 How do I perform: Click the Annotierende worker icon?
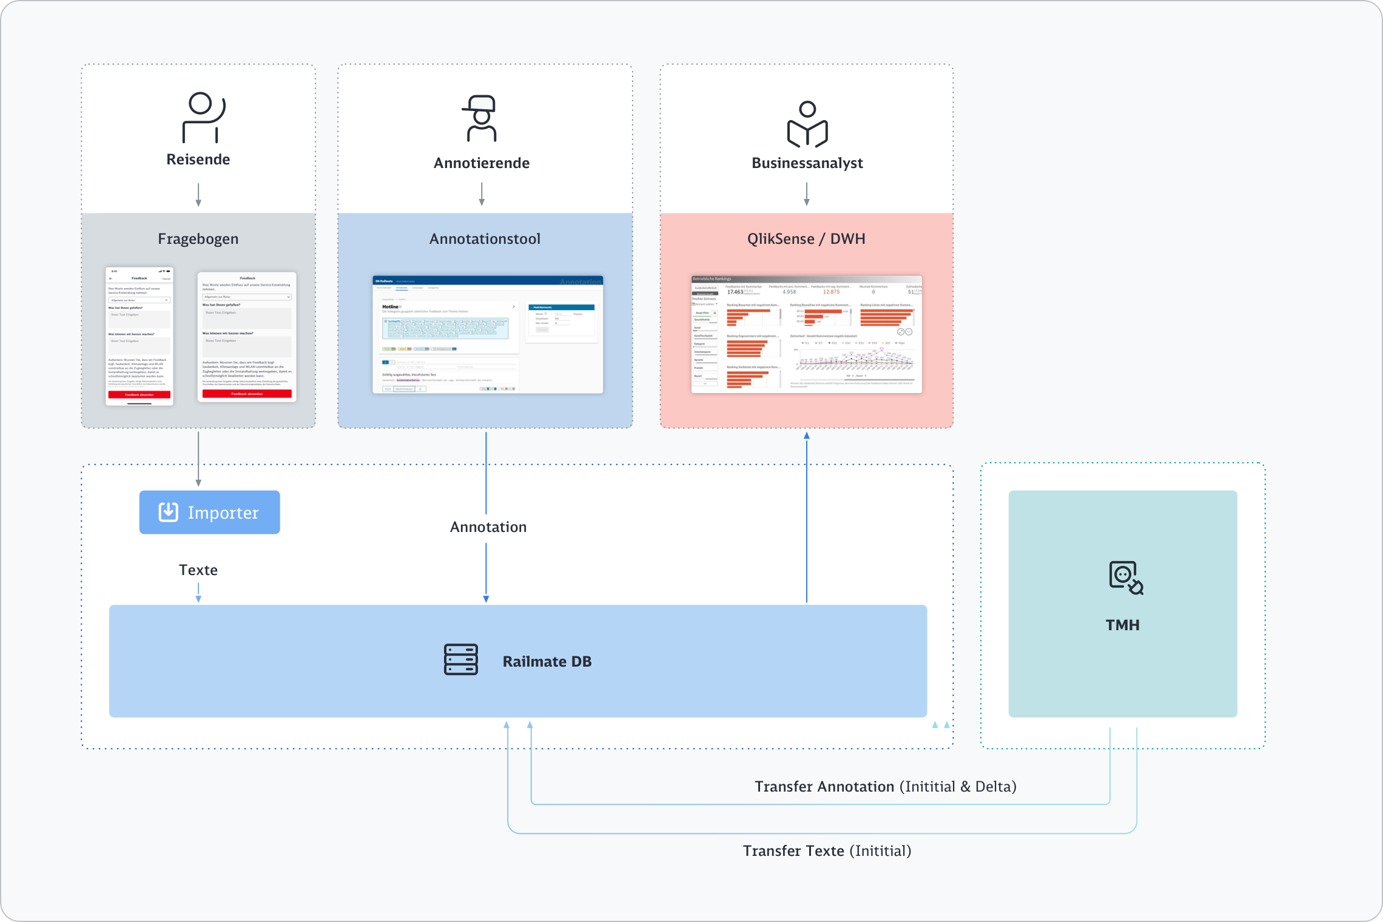(481, 118)
